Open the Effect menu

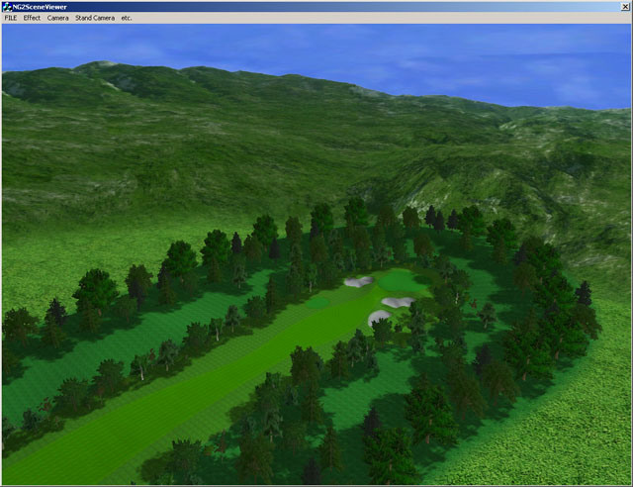(32, 18)
